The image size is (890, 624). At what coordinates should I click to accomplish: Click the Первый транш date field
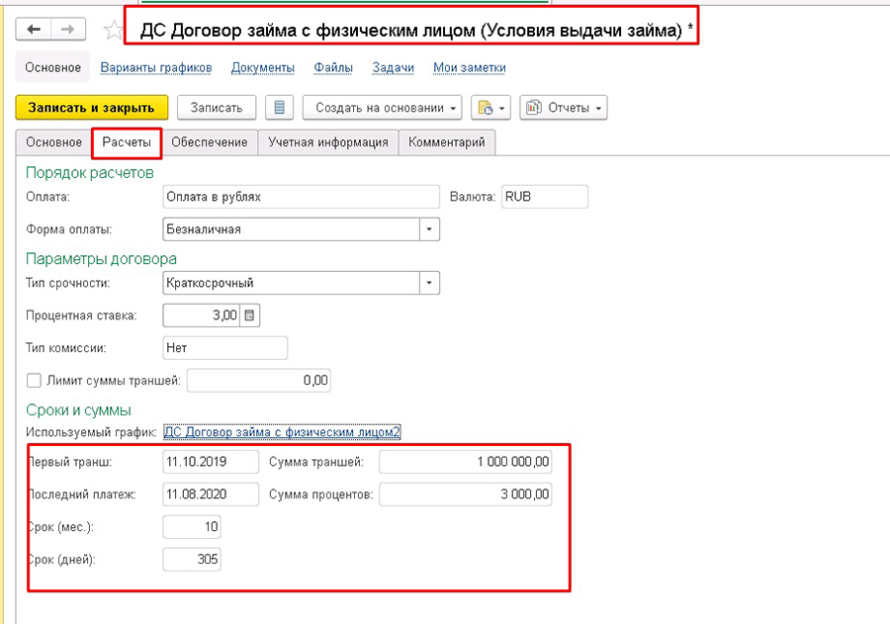(210, 462)
